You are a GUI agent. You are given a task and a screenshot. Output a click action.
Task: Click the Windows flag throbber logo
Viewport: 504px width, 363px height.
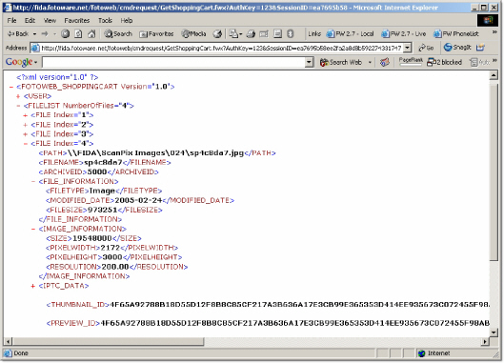tap(488, 21)
